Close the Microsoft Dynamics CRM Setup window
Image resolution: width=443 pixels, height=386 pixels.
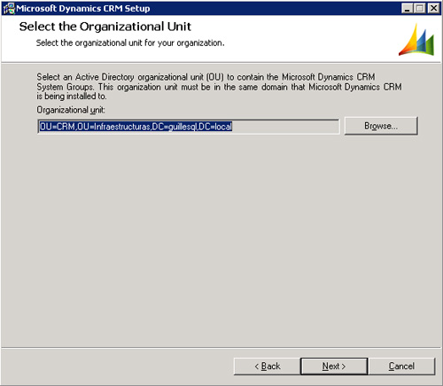(x=433, y=8)
